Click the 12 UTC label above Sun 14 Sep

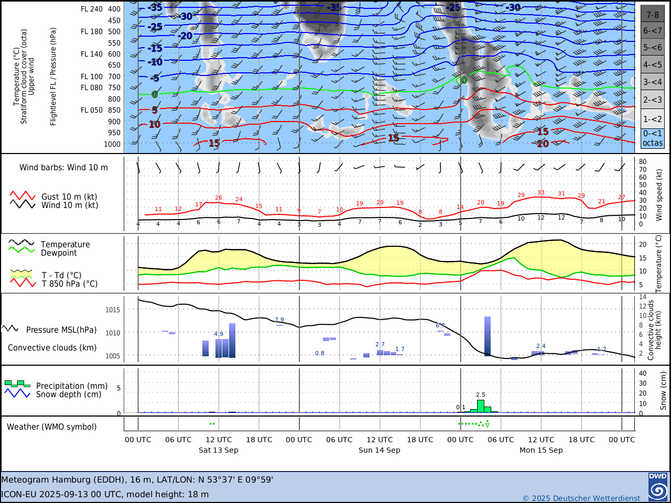click(380, 440)
